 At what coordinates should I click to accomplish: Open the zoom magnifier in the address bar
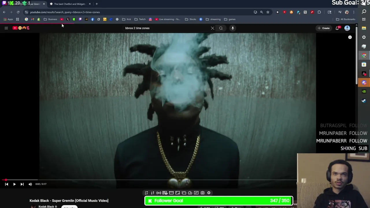[262, 12]
